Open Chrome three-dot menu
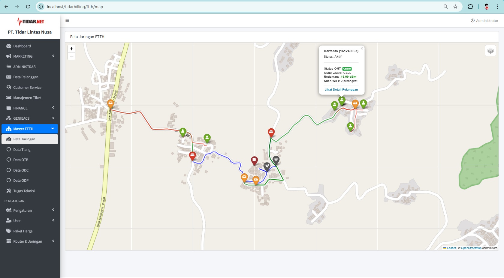 tap(497, 7)
